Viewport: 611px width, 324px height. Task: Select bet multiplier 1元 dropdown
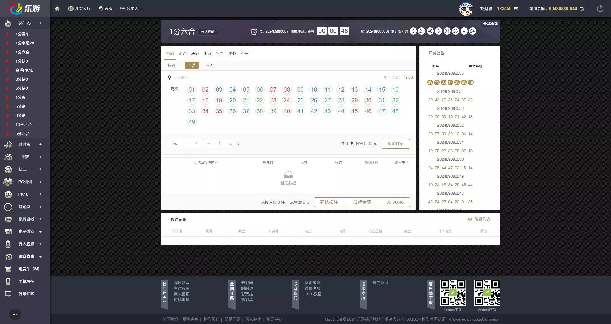pos(184,143)
